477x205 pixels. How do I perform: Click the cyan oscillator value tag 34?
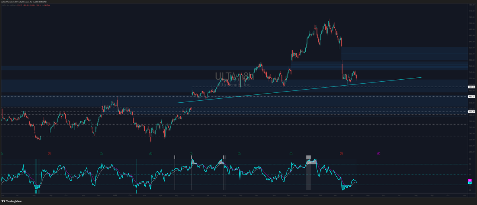click(x=471, y=183)
